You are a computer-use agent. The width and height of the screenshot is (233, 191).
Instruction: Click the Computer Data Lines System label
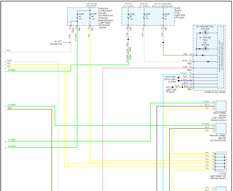point(170,79)
